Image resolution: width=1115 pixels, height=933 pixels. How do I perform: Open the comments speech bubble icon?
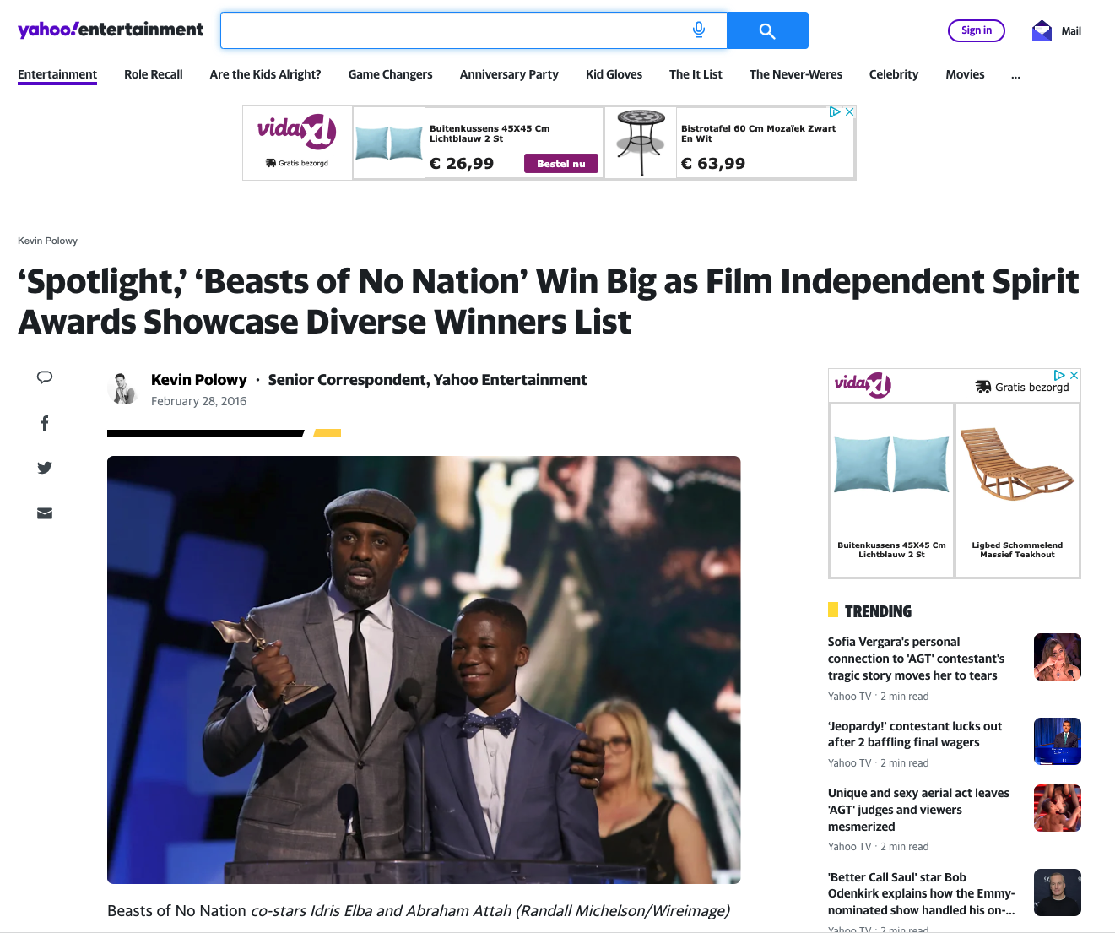[x=45, y=377]
